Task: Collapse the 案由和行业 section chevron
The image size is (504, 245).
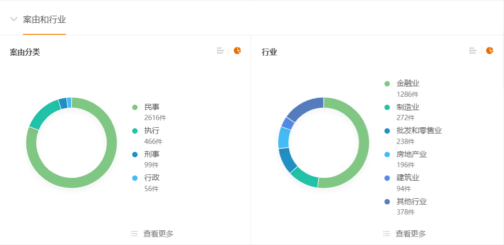Action: [x=14, y=20]
